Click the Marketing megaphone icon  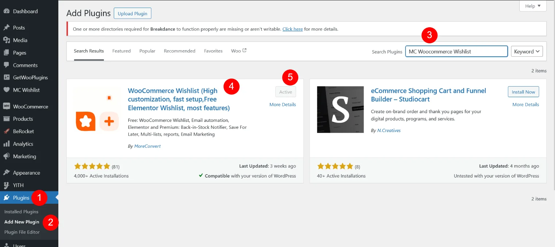7,156
